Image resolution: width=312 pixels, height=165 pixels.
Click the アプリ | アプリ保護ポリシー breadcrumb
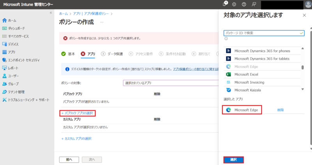tap(91, 14)
